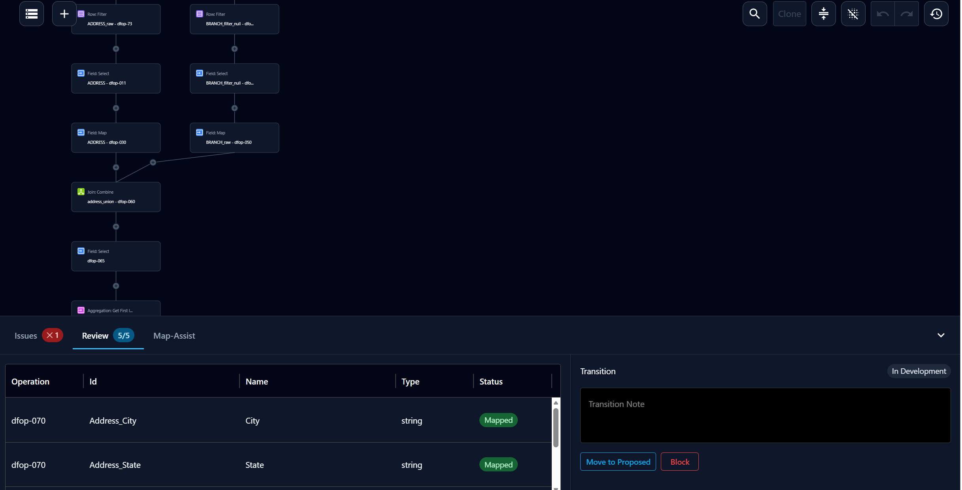Screen dimensions: 962x490
Task: Click plus connector on BRANCH_raw join edge
Action: pos(153,162)
